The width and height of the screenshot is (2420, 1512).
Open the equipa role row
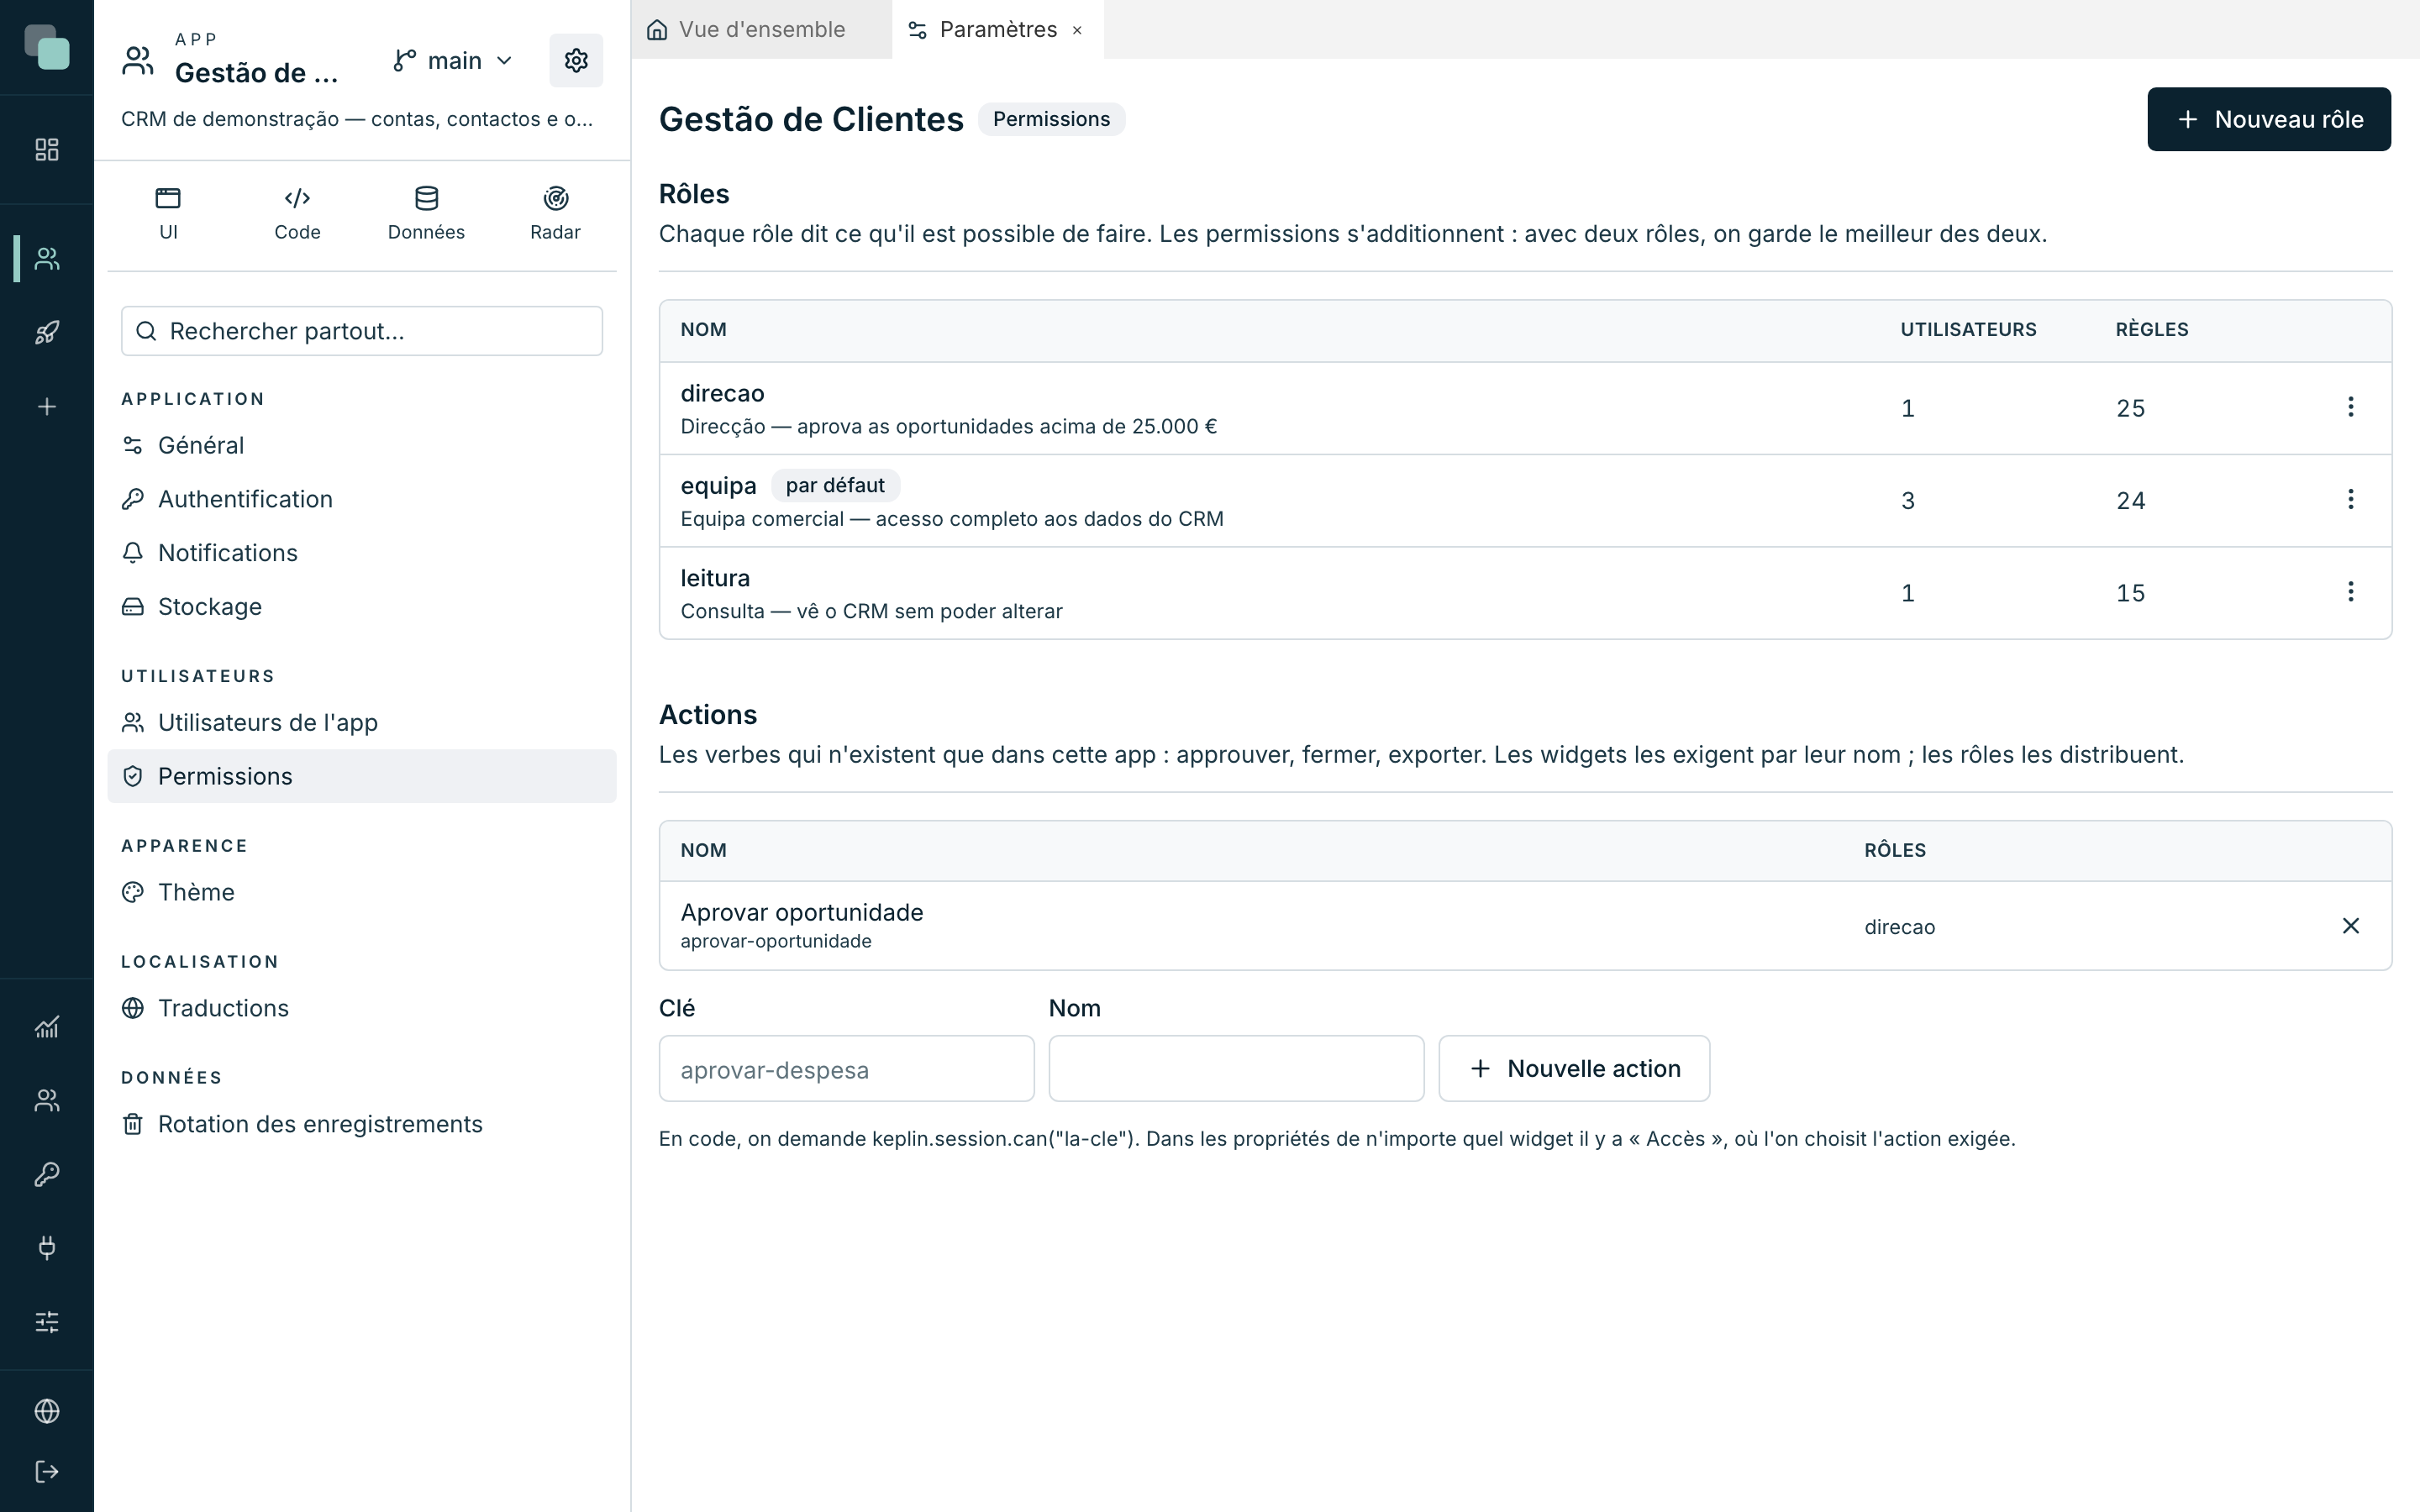pyautogui.click(x=1525, y=501)
